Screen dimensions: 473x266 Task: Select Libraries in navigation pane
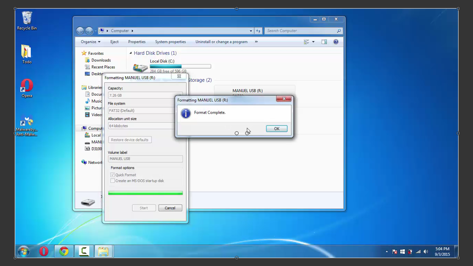tap(95, 88)
